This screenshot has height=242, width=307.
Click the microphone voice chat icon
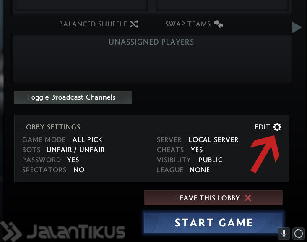tap(284, 234)
